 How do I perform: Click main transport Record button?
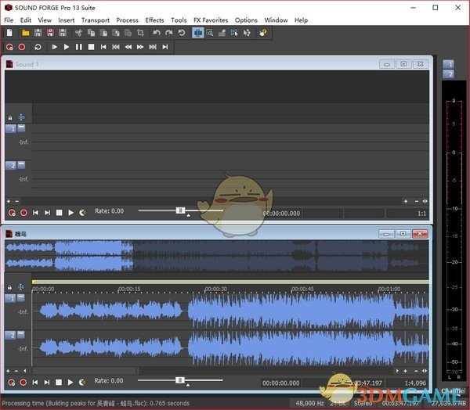pyautogui.click(x=22, y=47)
